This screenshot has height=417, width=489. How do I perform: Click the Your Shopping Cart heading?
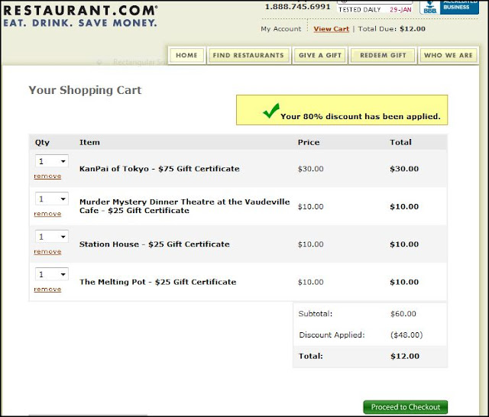tap(85, 90)
